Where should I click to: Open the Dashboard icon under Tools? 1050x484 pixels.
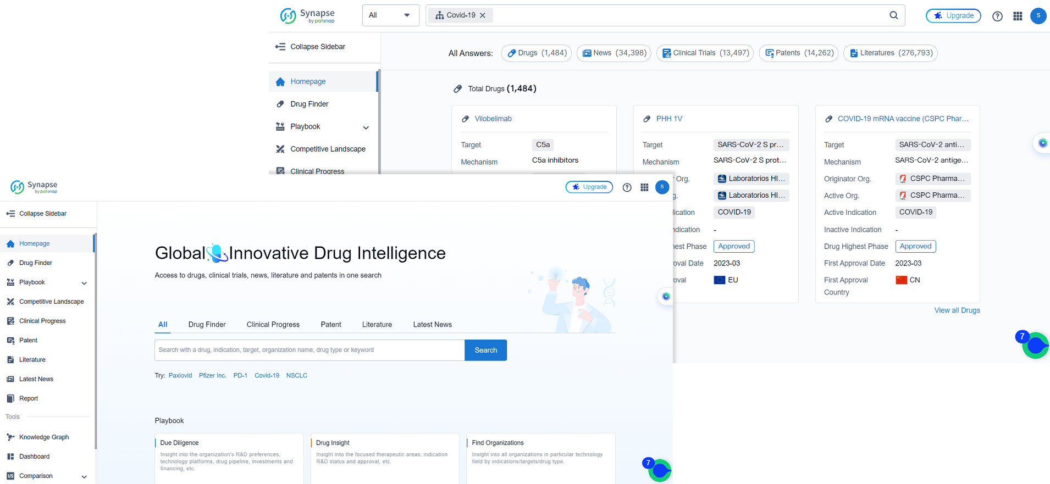[10, 457]
